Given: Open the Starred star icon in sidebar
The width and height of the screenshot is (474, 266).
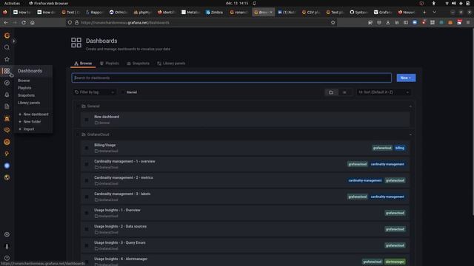Looking at the screenshot, I should tap(7, 59).
